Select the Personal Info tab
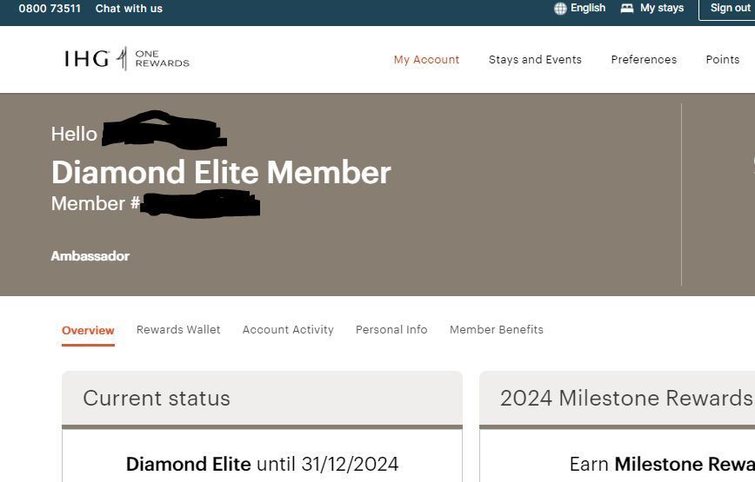 391,330
